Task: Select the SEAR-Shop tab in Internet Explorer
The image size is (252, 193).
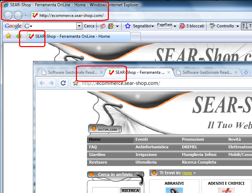Action: click(78, 36)
